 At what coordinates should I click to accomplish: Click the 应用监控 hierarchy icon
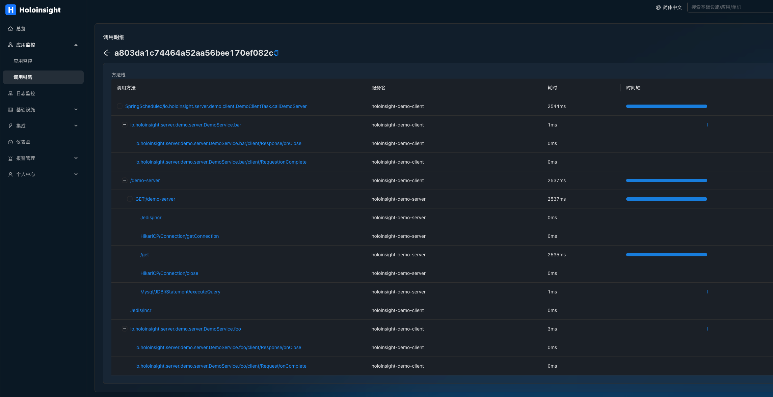(x=10, y=45)
